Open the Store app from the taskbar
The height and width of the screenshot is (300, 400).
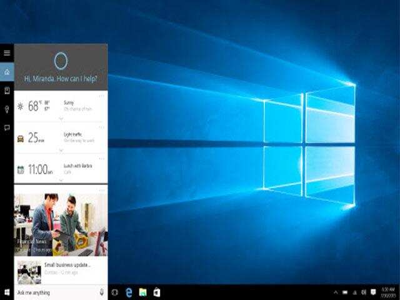[x=156, y=292]
